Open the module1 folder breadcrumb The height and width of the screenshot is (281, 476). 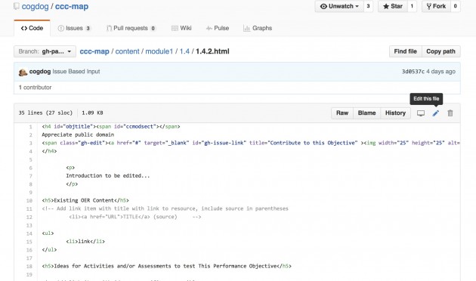click(x=159, y=51)
